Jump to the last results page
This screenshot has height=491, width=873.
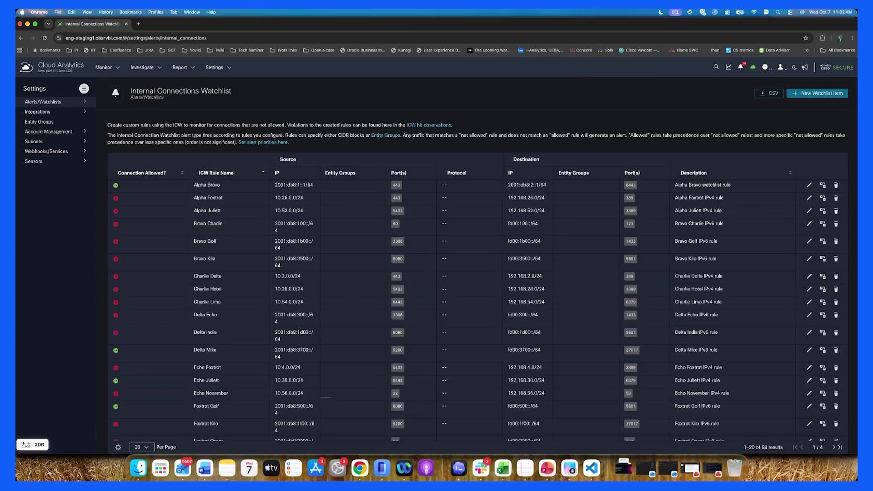[x=840, y=447]
